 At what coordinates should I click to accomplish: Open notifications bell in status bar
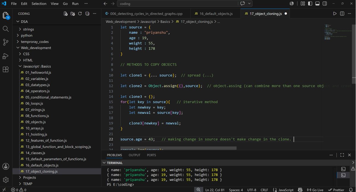point(351,190)
